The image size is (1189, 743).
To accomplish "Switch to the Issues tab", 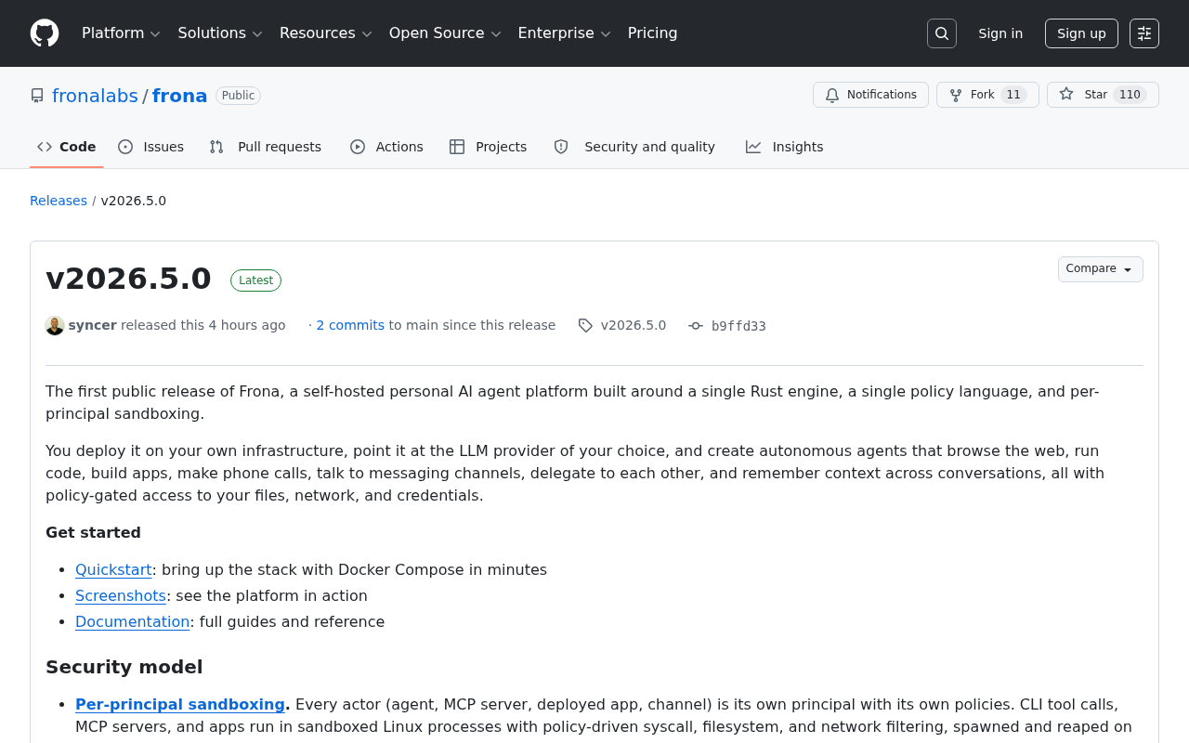I will point(151,147).
